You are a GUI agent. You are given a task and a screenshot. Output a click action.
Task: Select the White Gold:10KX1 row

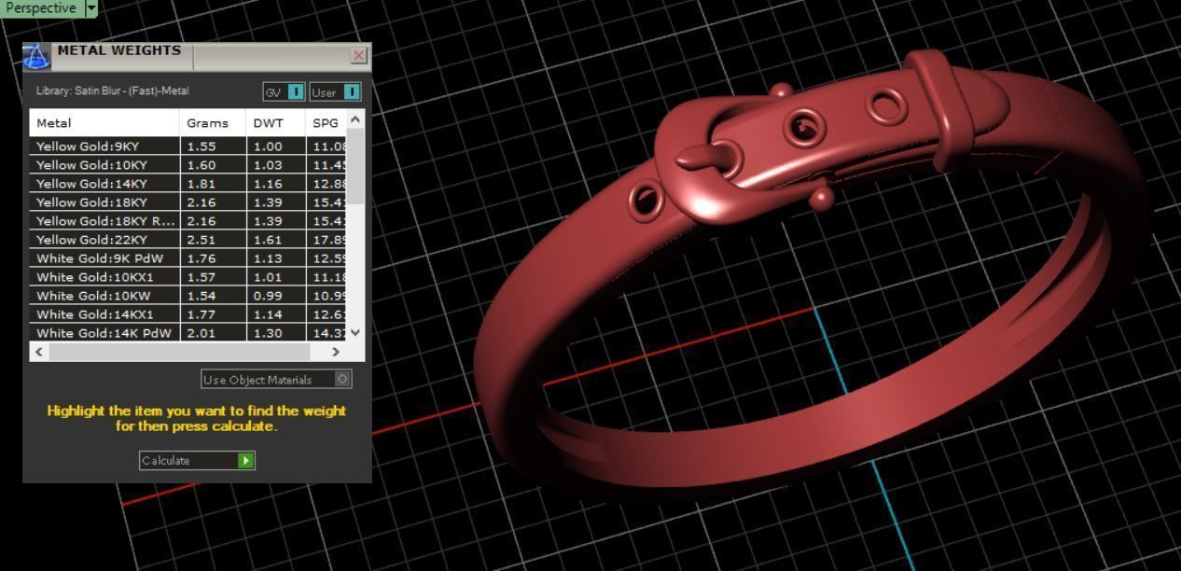coord(188,277)
